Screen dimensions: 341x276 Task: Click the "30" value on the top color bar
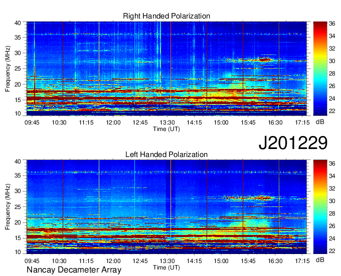click(x=332, y=61)
